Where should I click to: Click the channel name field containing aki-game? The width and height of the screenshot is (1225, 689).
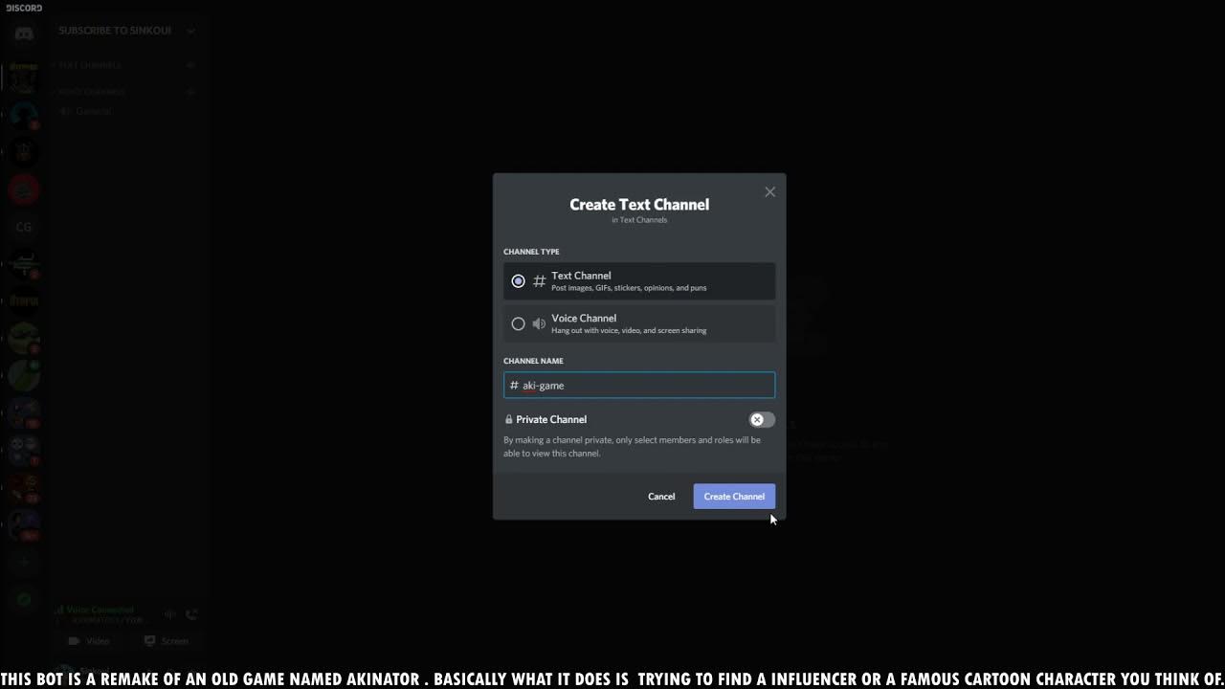(639, 385)
